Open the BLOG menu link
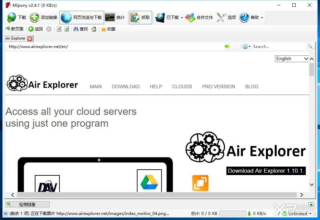The height and width of the screenshot is (220, 320). (252, 87)
